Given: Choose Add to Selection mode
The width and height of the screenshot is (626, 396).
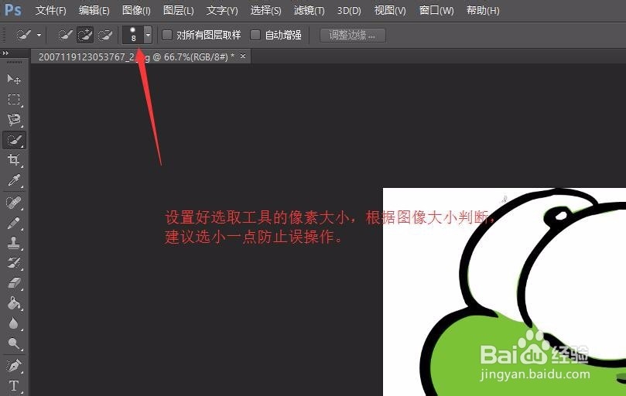Looking at the screenshot, I should tap(84, 35).
